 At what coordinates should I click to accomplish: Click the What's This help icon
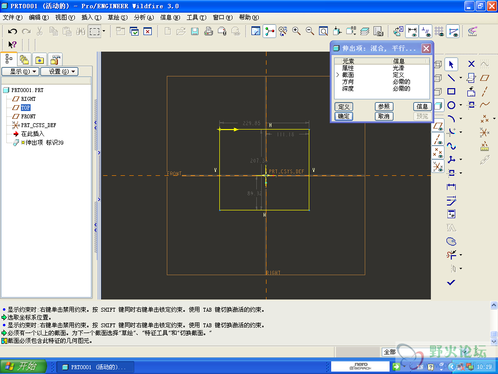coord(12,44)
